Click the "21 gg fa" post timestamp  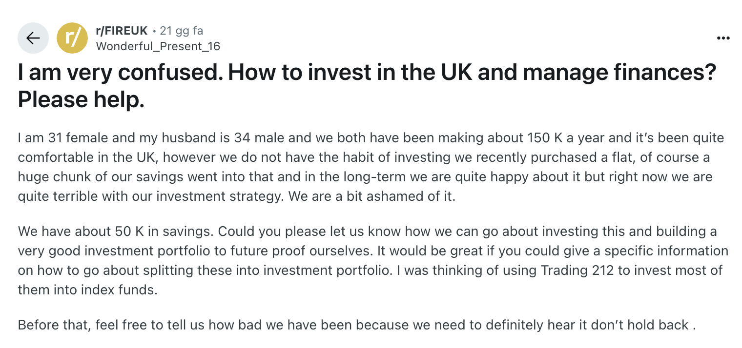point(181,31)
